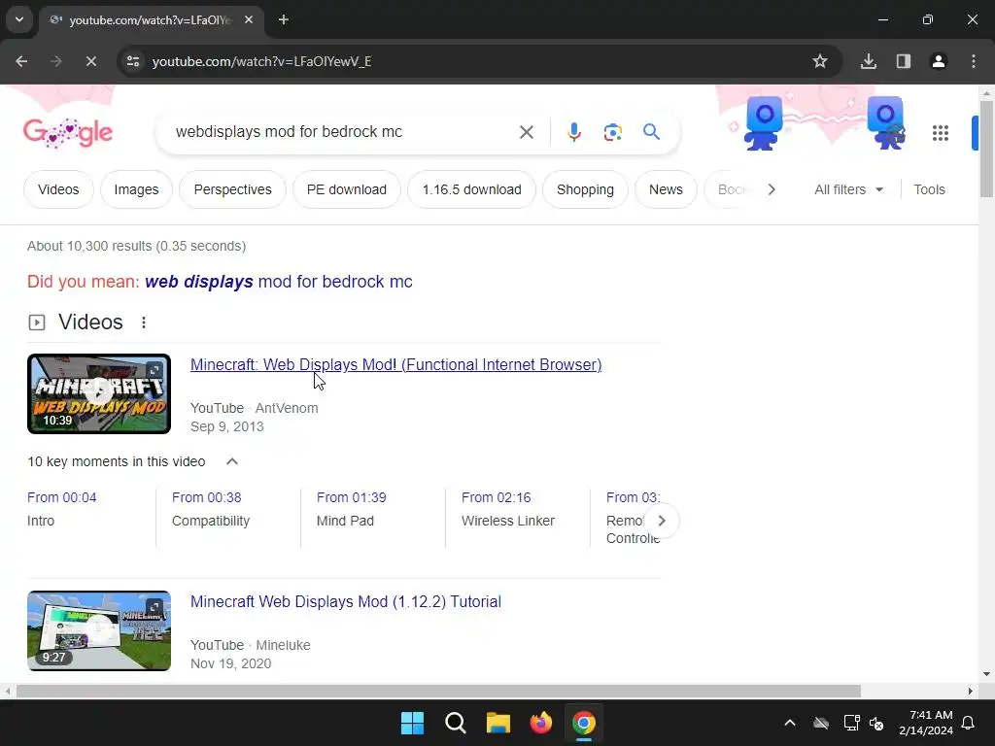Stop loading the page

90,61
